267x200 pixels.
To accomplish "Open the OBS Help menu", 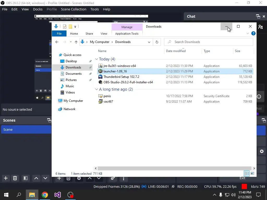I will click(x=107, y=9).
